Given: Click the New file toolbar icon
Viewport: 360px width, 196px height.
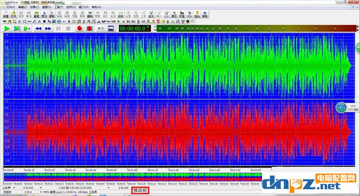Looking at the screenshot, I should 6,14.
